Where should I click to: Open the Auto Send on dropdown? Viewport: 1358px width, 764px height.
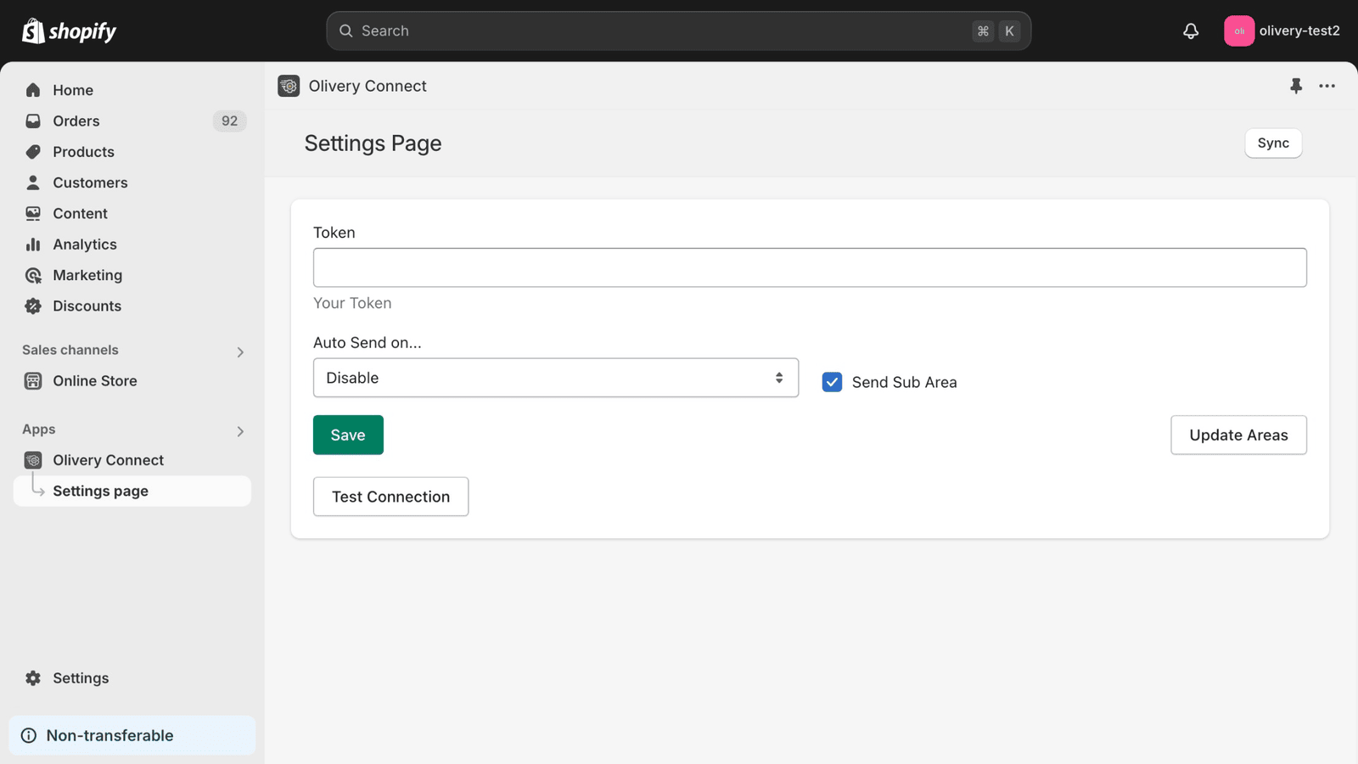point(555,378)
